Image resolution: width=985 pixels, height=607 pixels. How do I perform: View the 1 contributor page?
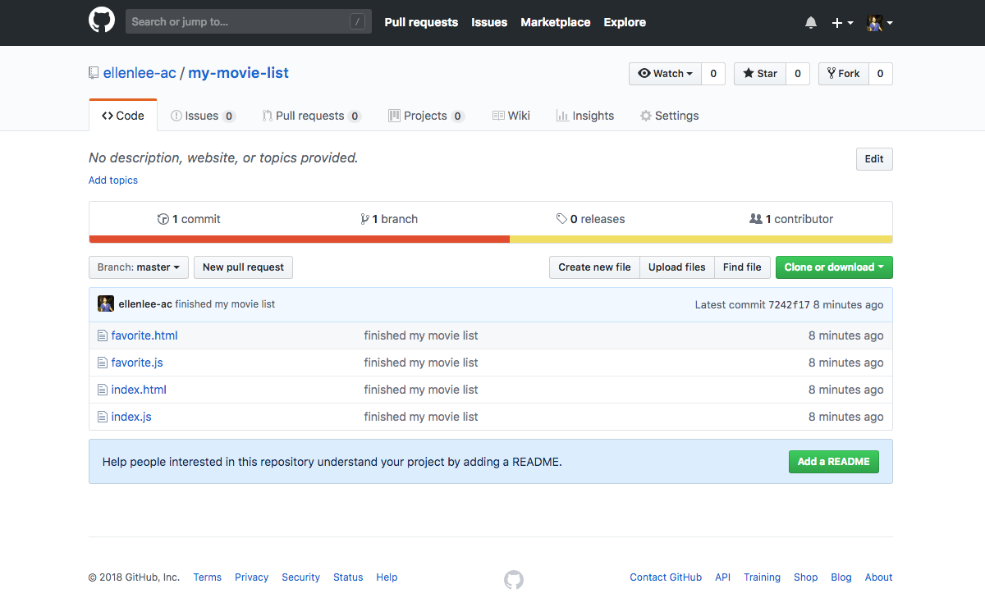(x=791, y=219)
